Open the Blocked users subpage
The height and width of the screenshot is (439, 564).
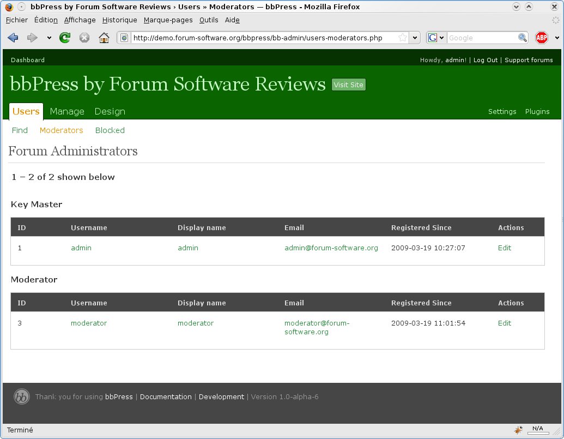click(x=110, y=130)
